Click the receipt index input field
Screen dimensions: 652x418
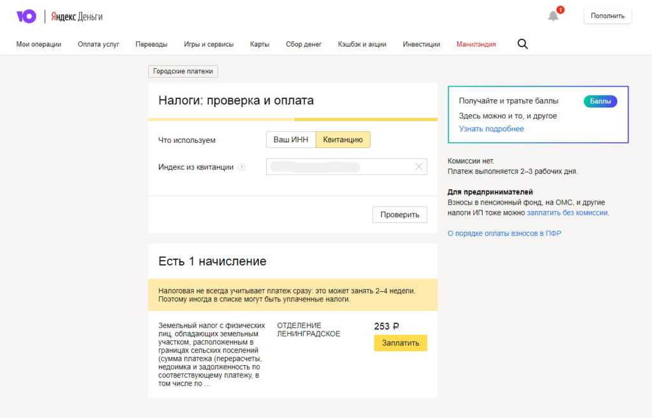(x=337, y=167)
